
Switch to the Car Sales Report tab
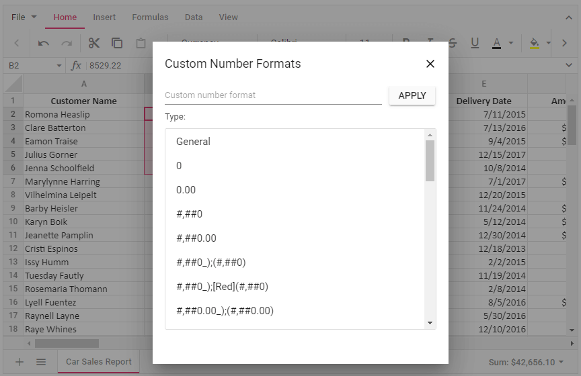point(98,362)
